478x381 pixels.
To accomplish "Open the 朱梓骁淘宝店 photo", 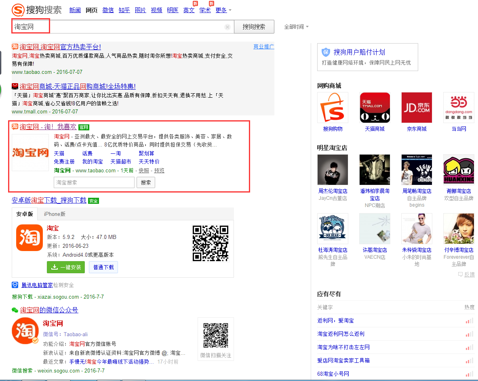I will pos(417,228).
